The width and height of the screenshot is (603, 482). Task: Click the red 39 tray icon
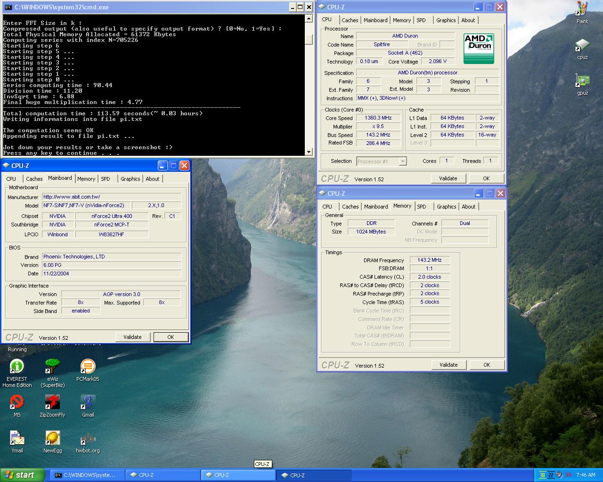568,475
